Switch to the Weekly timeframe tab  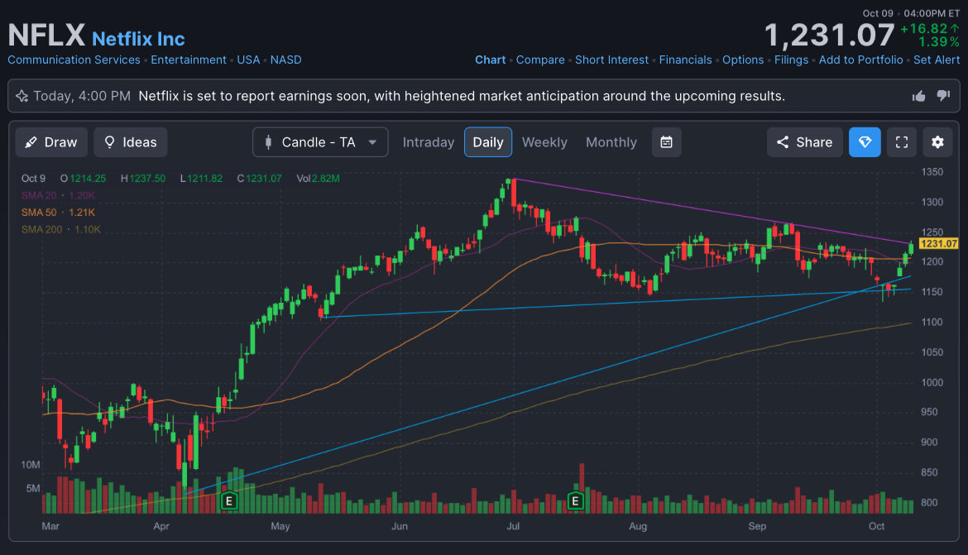click(x=544, y=141)
